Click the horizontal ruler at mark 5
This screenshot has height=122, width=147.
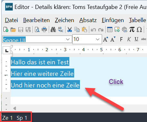click(x=101, y=50)
